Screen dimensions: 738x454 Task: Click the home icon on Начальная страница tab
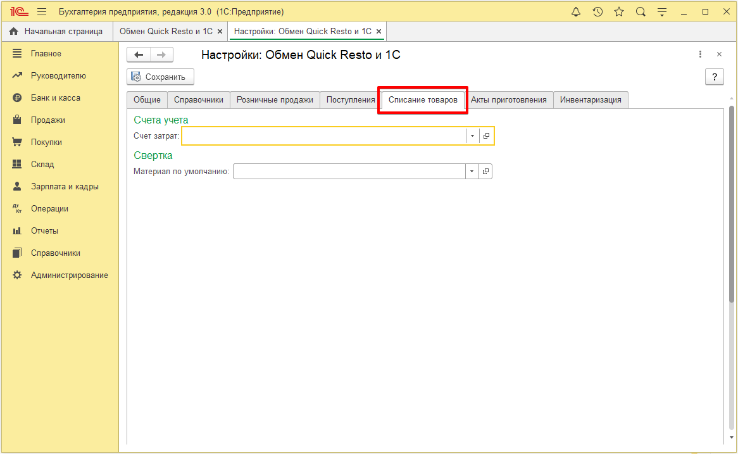14,31
